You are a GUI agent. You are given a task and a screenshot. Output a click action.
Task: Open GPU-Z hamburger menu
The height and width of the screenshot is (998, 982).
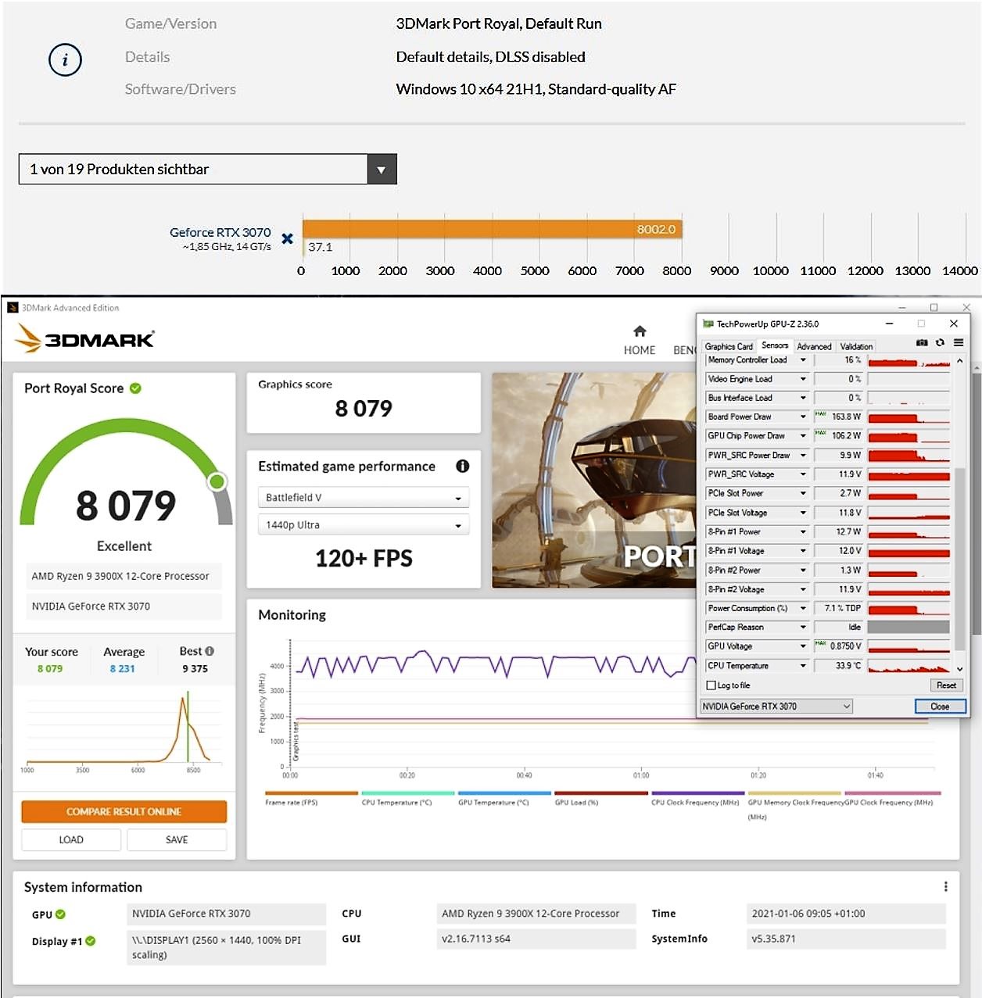(x=958, y=342)
